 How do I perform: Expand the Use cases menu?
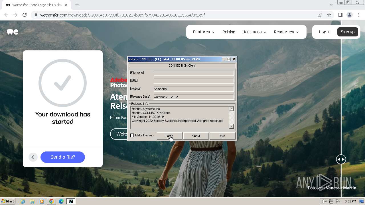click(x=254, y=32)
